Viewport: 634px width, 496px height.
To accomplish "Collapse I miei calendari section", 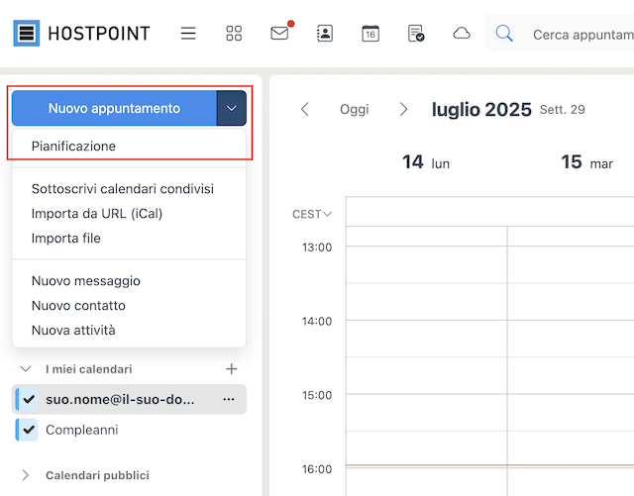I will (x=26, y=368).
